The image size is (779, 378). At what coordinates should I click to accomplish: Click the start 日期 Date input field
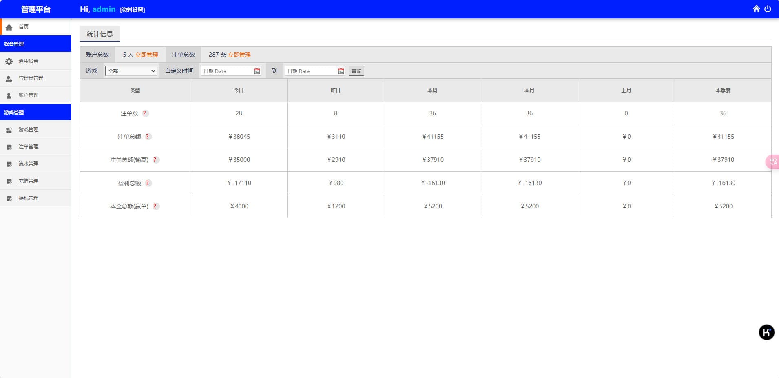pyautogui.click(x=227, y=71)
